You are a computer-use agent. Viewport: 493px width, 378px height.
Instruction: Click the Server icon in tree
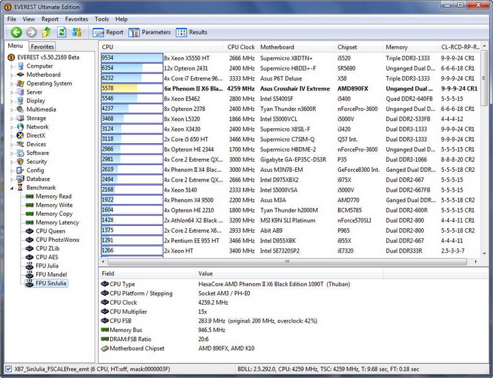[x=21, y=92]
